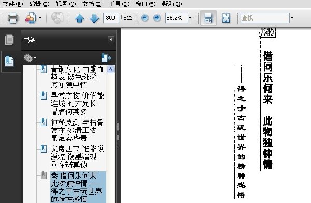This screenshot has width=311, height=203.
Task: Click the bookmark icon beside 寻常之物
Action: 44,96
